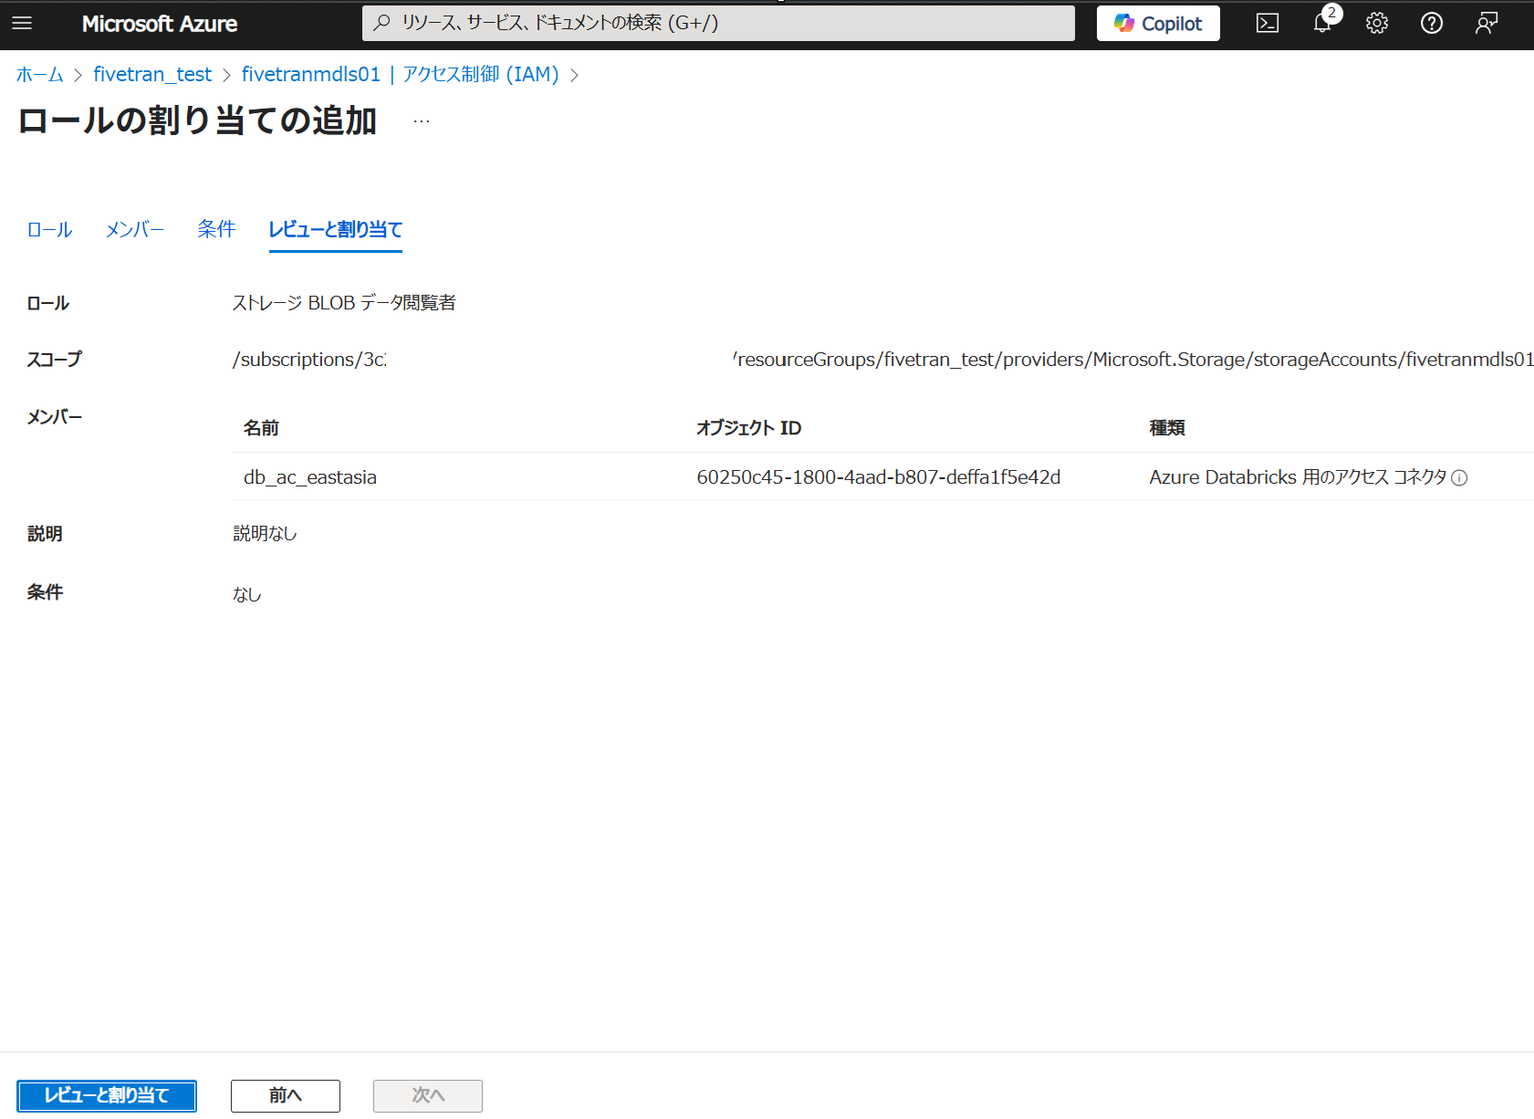Click into the resource search box
This screenshot has width=1534, height=1119.
tap(718, 24)
